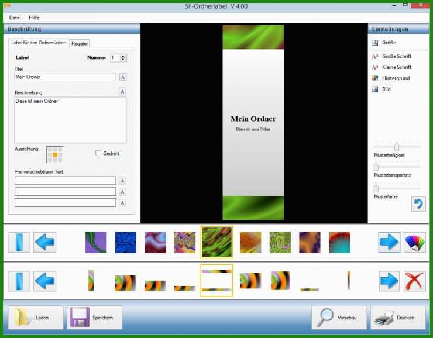Open the Hilfe menu
Image resolution: width=433 pixels, height=338 pixels.
tap(34, 18)
